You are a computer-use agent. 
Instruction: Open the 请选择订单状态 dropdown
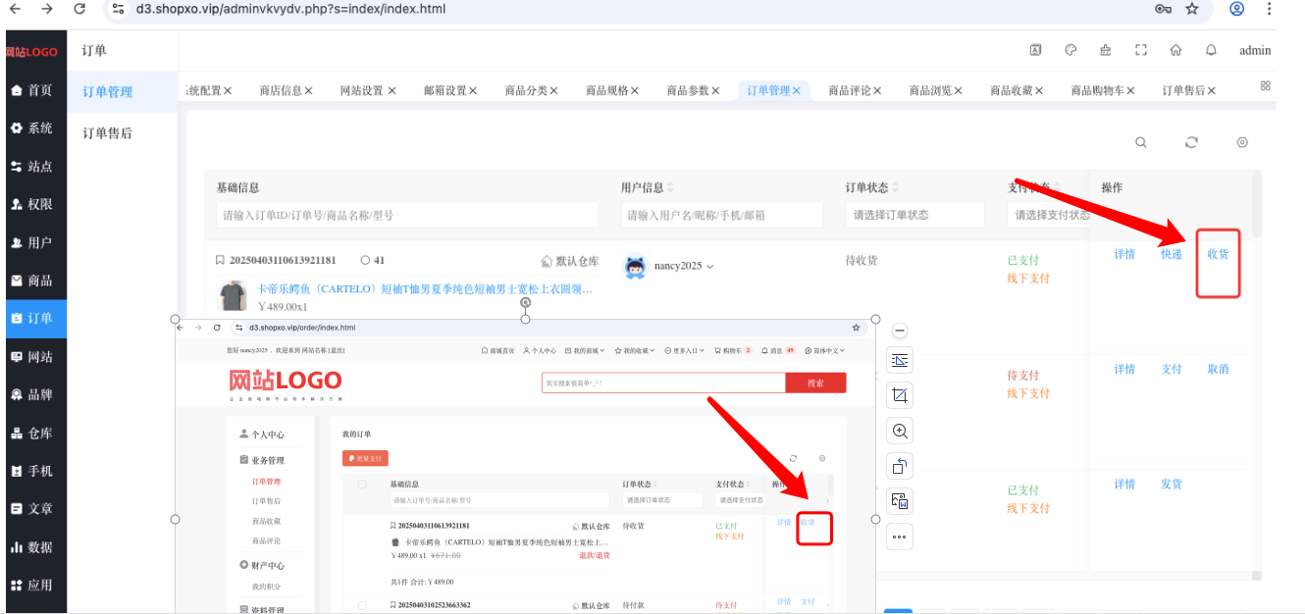[x=914, y=215]
